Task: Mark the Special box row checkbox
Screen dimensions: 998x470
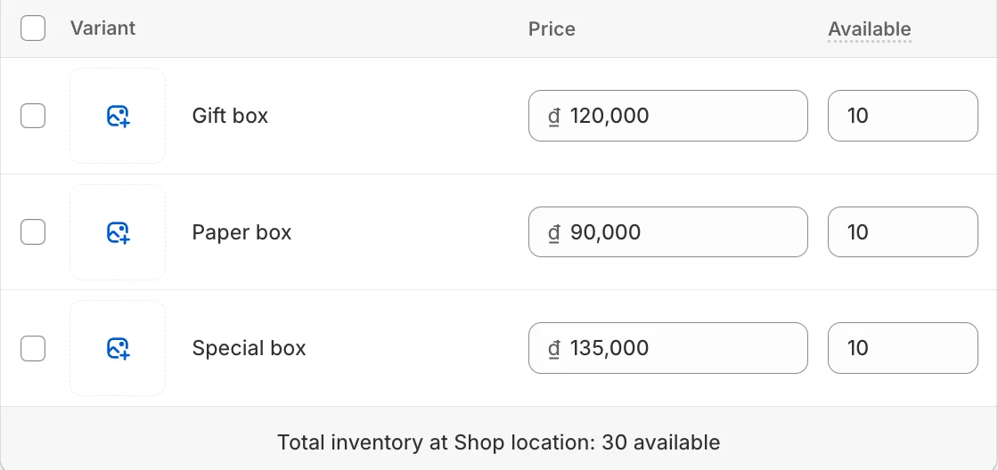Action: (33, 348)
